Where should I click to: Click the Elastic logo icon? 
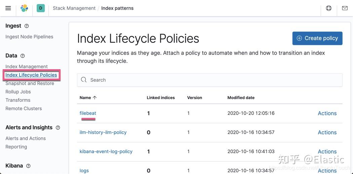pos(24,8)
